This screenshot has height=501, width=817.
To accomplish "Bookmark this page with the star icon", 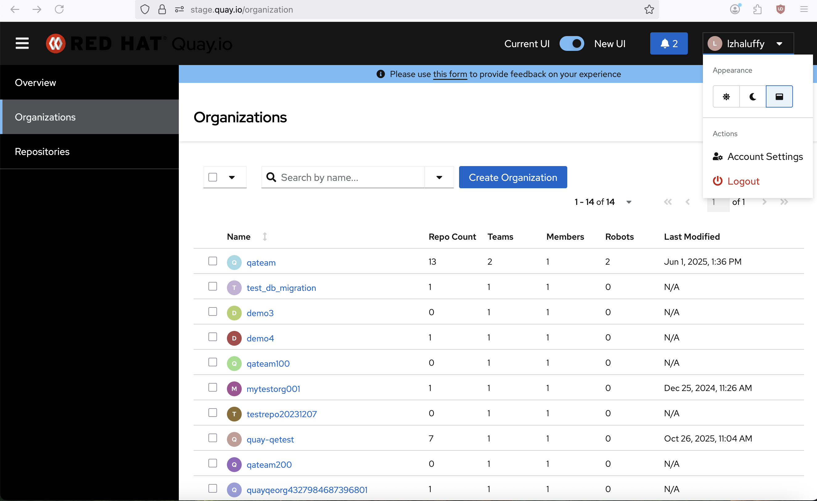I will click(x=649, y=10).
